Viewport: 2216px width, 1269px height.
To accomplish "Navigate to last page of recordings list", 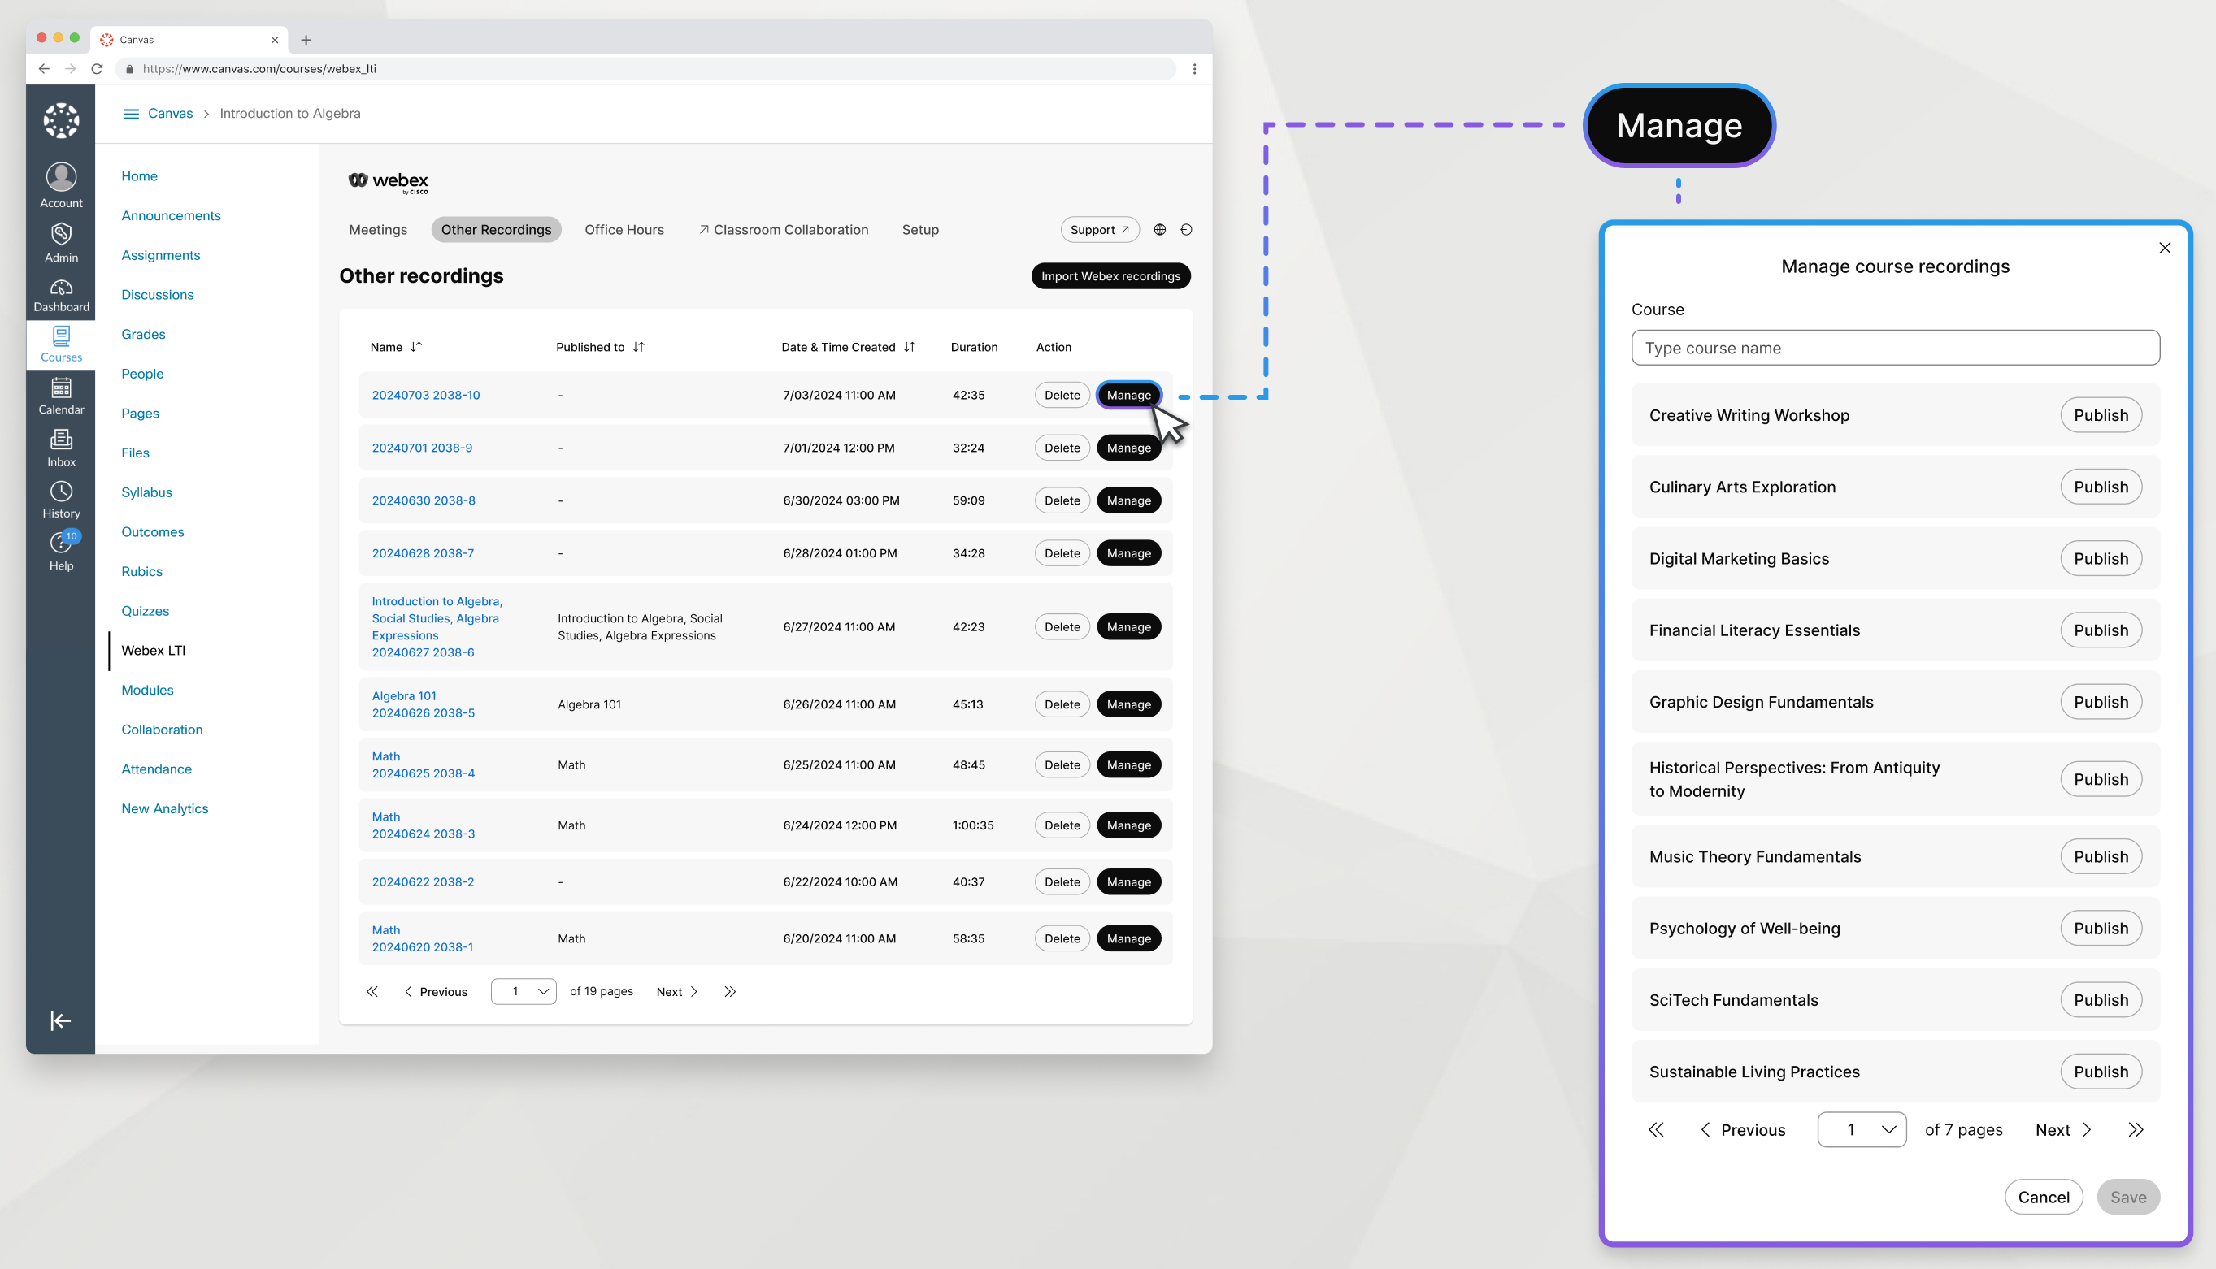I will (x=731, y=990).
